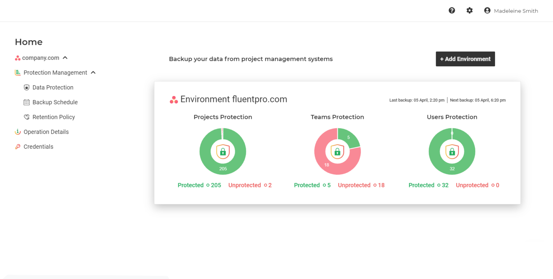Click the Asana icon next to company.com
553x279 pixels.
[17, 58]
